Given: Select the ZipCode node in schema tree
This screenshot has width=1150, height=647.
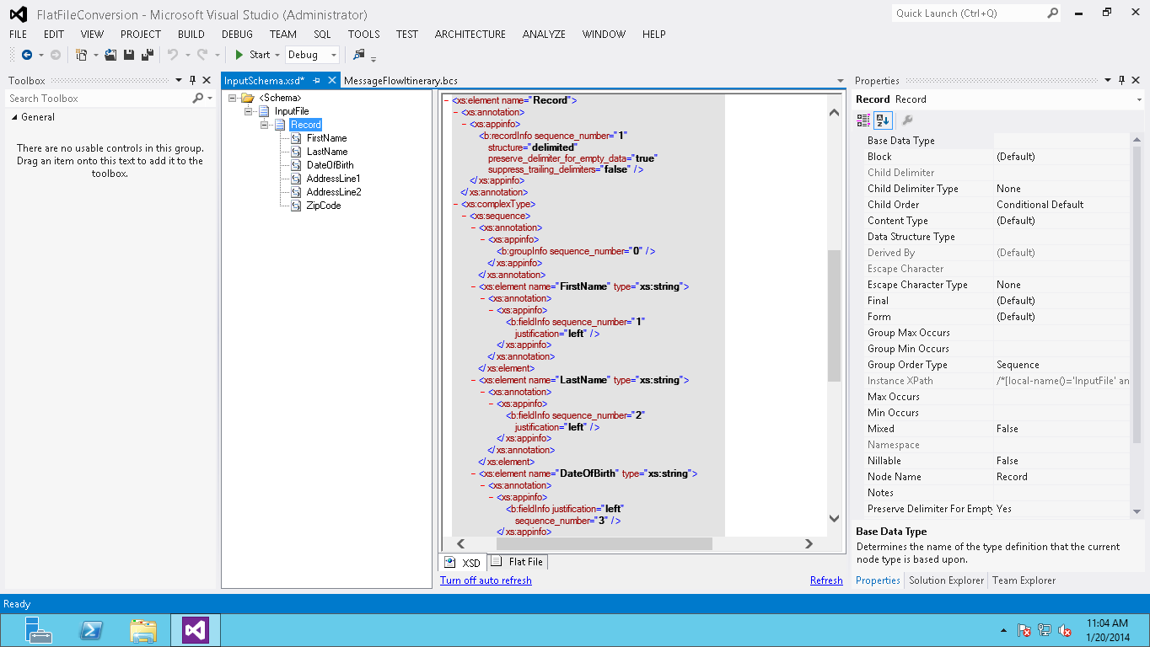Looking at the screenshot, I should (324, 206).
